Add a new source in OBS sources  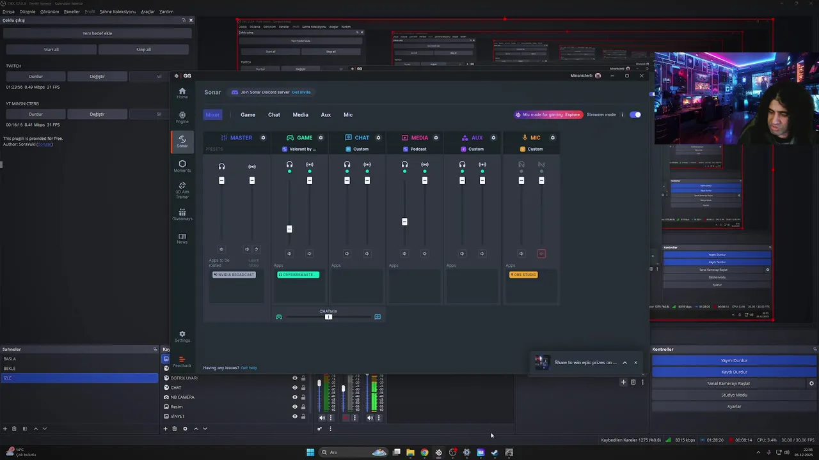pos(165,429)
